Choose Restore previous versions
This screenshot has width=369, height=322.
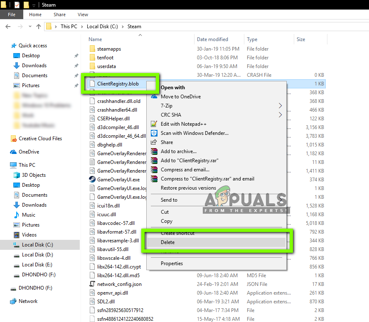click(189, 188)
